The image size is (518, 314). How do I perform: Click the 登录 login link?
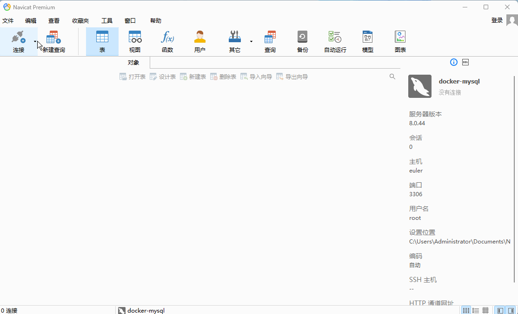[497, 20]
